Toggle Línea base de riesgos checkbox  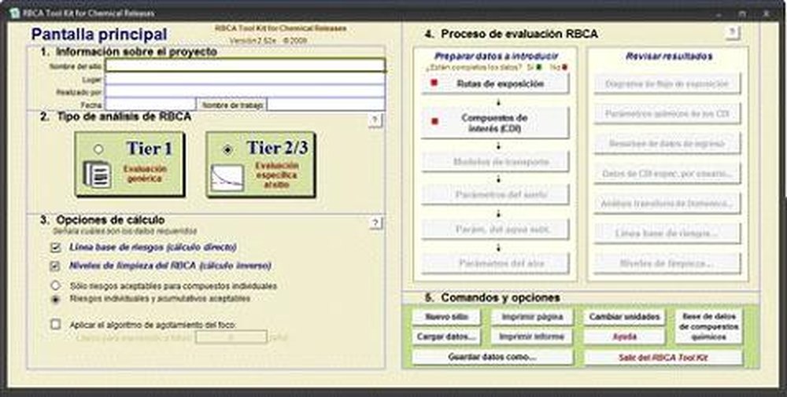56,247
